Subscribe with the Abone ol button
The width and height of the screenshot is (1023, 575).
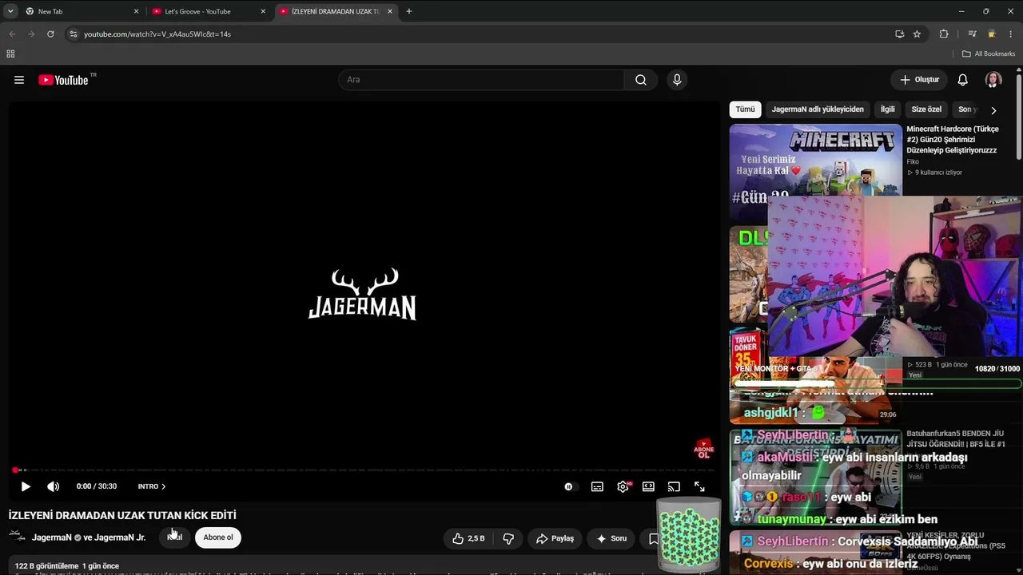tap(218, 537)
